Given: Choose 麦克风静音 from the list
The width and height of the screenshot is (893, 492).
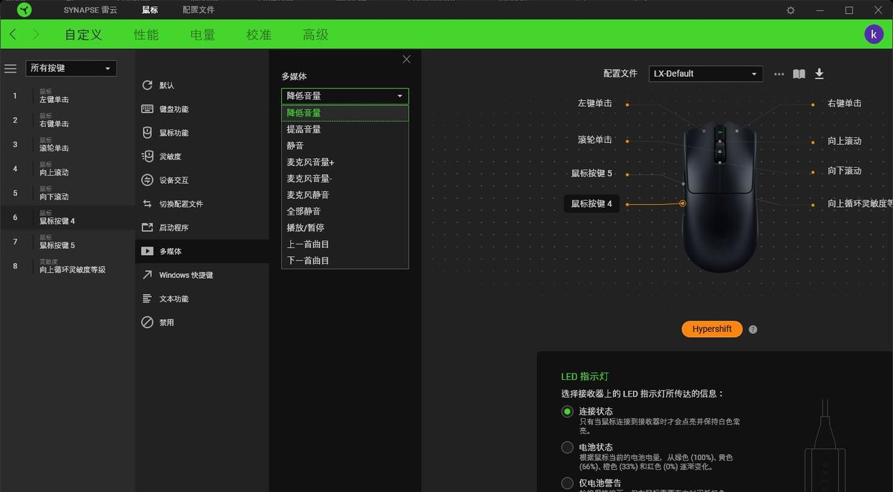Looking at the screenshot, I should coord(345,195).
